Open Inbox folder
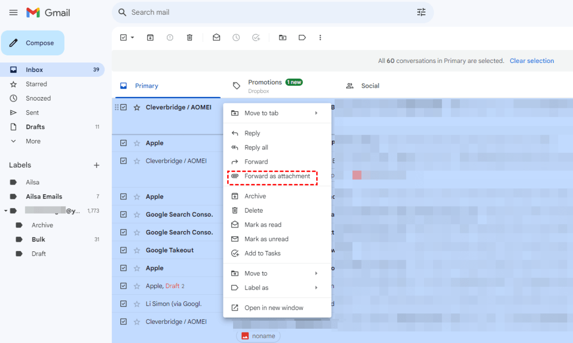Viewport: 573px width, 343px height. coord(53,70)
